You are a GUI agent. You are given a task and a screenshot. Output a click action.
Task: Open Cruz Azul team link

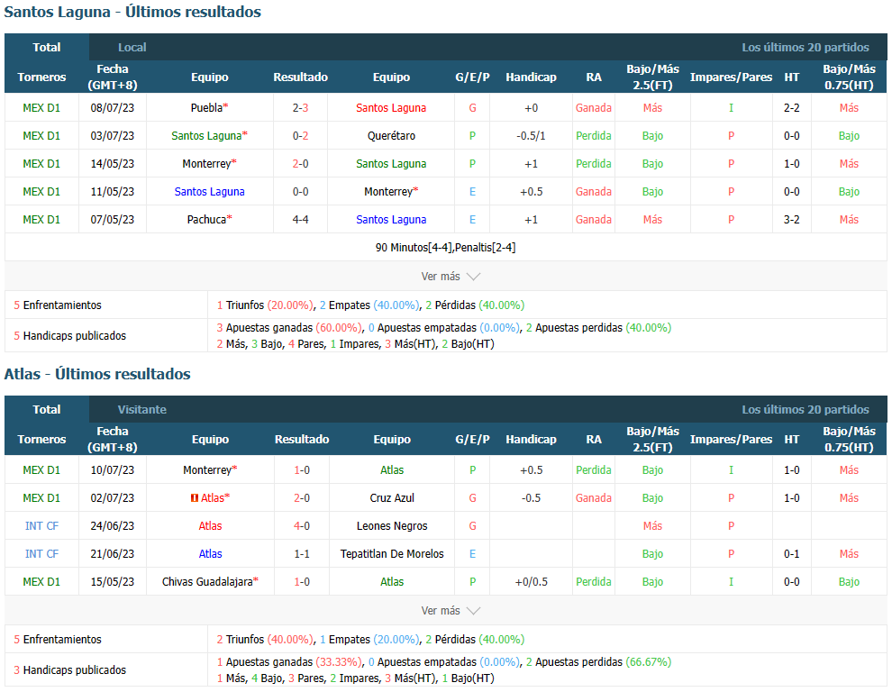[392, 498]
